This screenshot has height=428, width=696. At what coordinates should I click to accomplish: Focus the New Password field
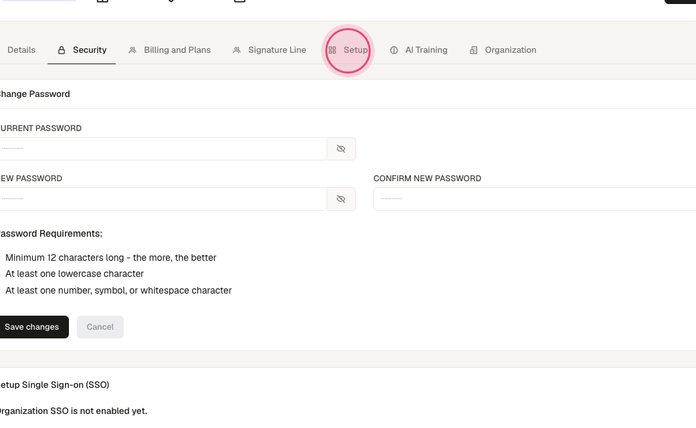pyautogui.click(x=163, y=199)
